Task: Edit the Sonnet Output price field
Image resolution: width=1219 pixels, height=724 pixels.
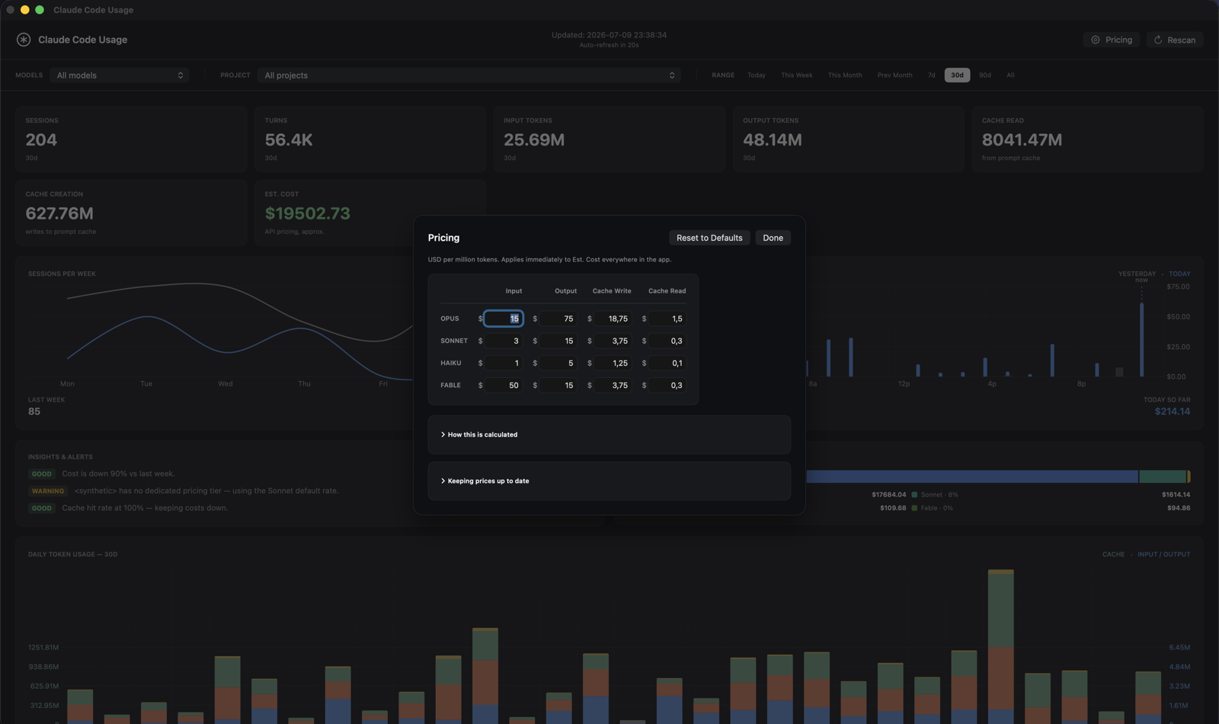Action: tap(558, 341)
